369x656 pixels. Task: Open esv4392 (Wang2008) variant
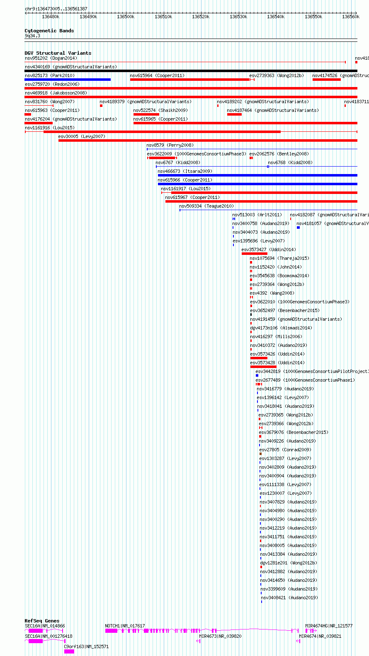[x=251, y=297]
